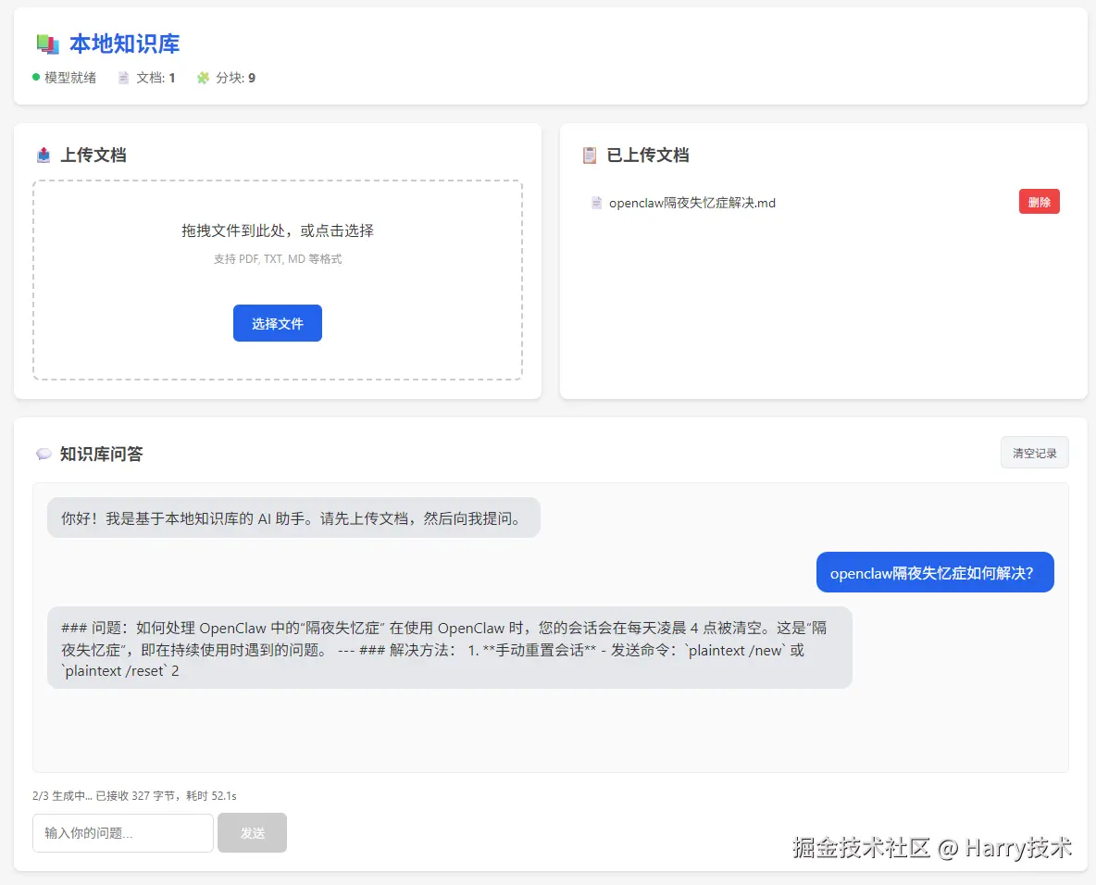Click the 知识库问答 section heading
1096x885 pixels.
[101, 454]
